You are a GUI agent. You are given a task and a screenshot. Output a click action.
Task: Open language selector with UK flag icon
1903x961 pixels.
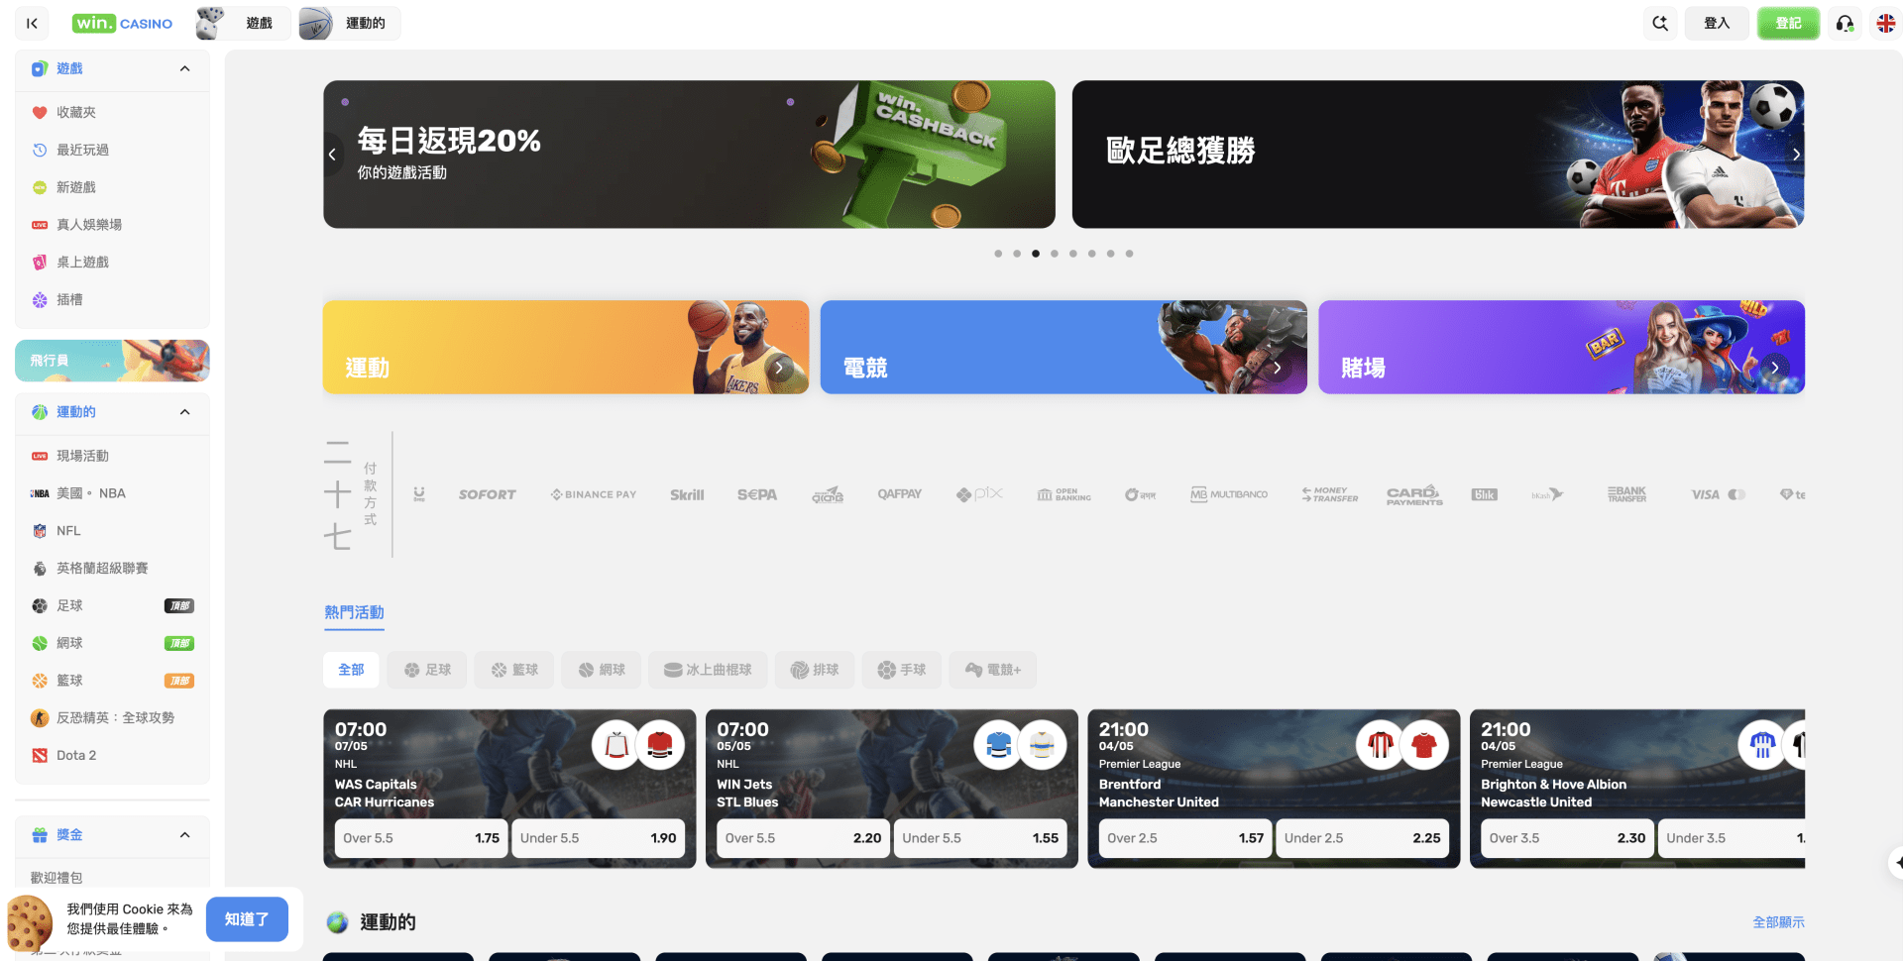pos(1885,23)
